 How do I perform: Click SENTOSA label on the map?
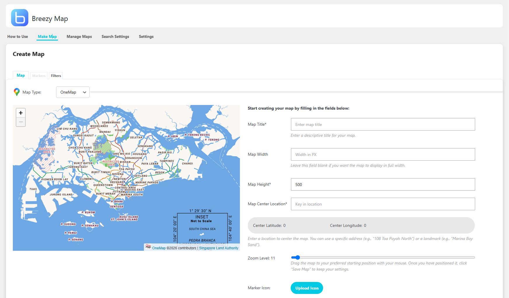coord(116,206)
